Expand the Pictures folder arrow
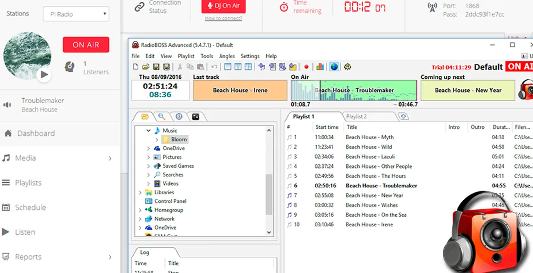 click(149, 157)
